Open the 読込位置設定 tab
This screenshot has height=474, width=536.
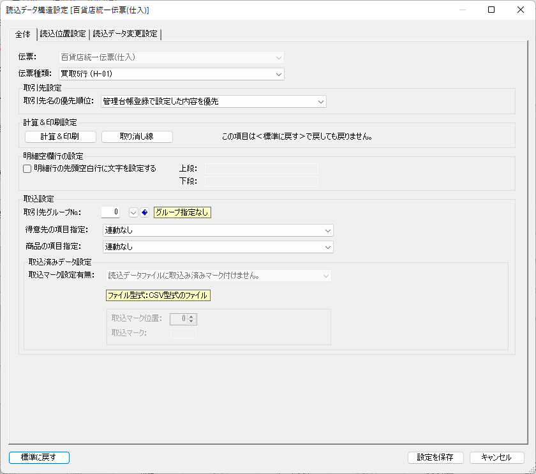tap(63, 34)
